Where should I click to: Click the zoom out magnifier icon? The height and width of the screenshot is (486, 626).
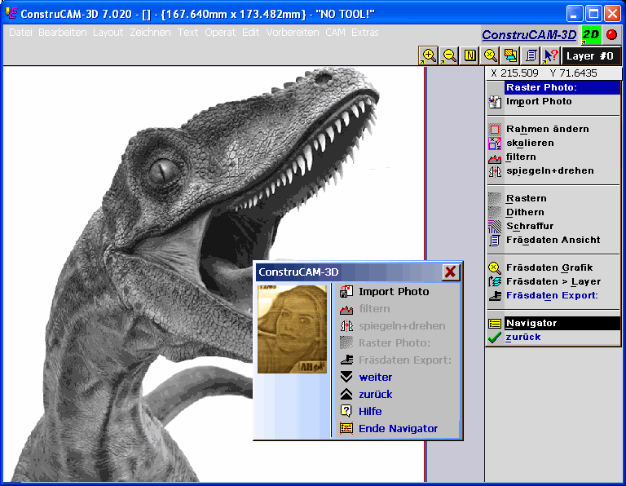pyautogui.click(x=449, y=55)
